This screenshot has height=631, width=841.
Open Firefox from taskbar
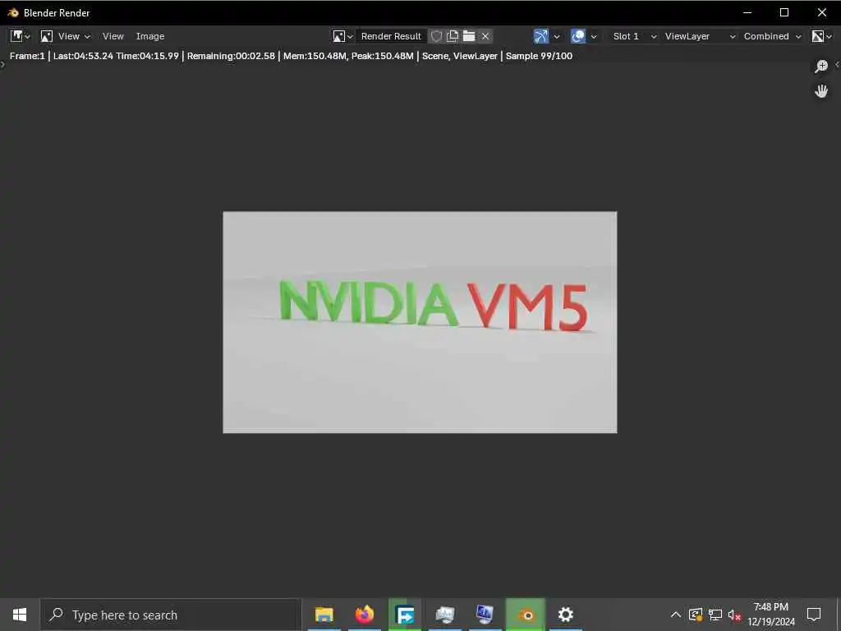364,615
